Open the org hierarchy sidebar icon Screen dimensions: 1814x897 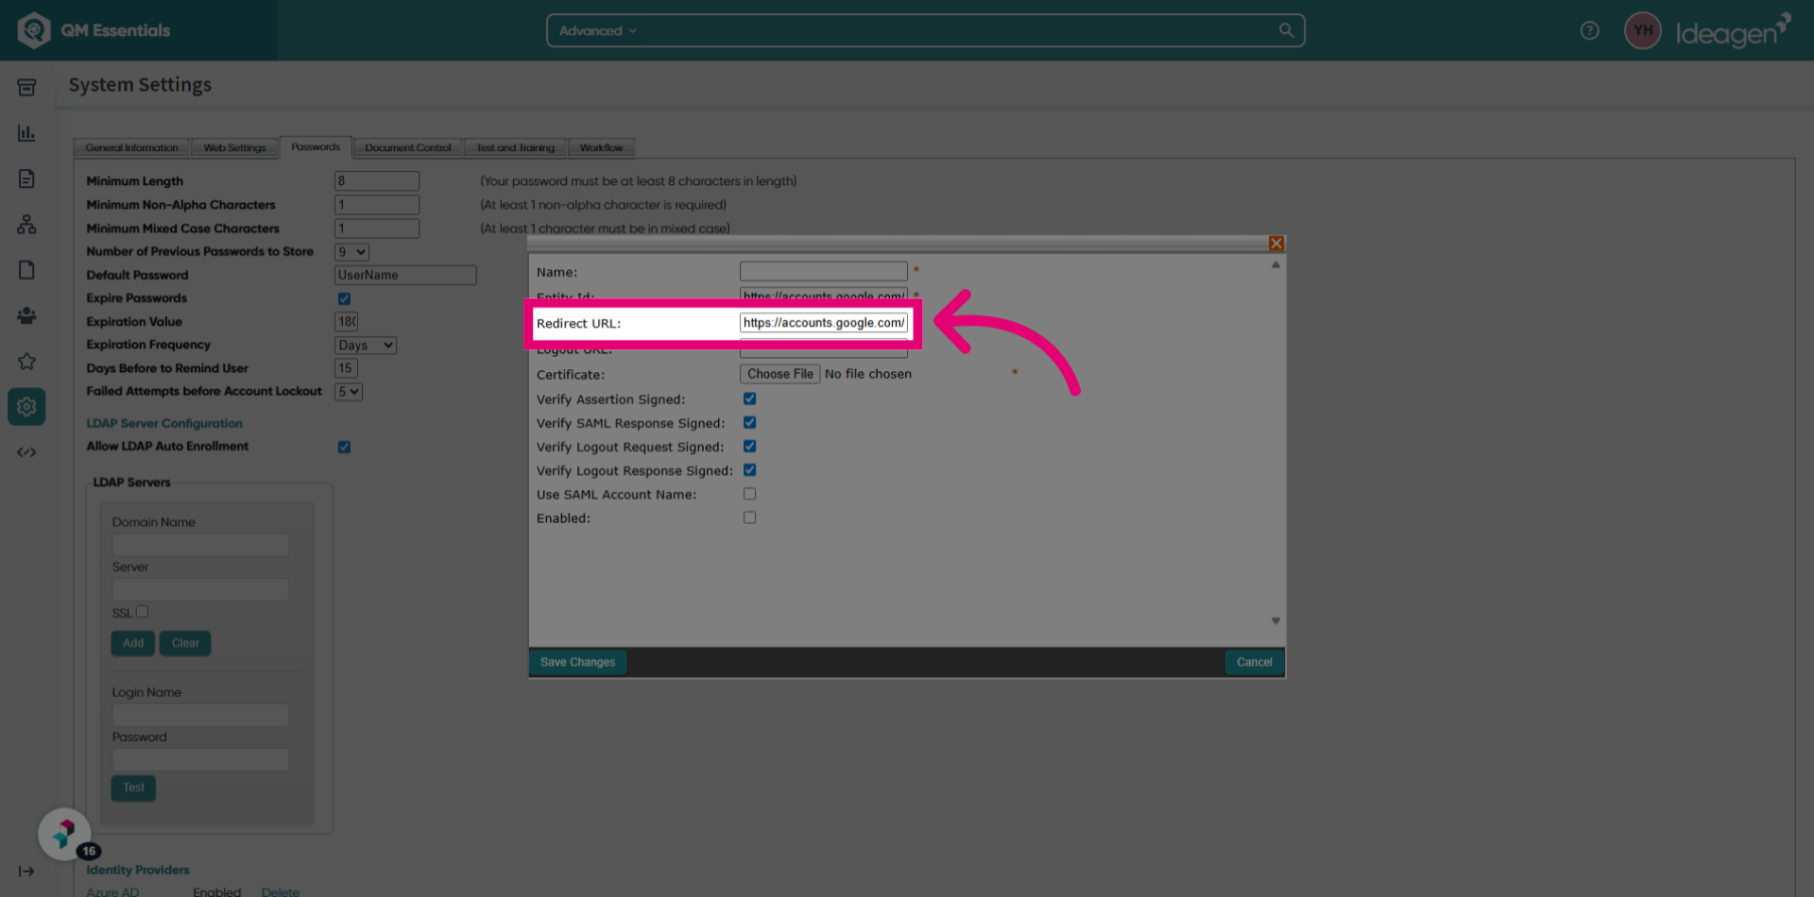[26, 224]
